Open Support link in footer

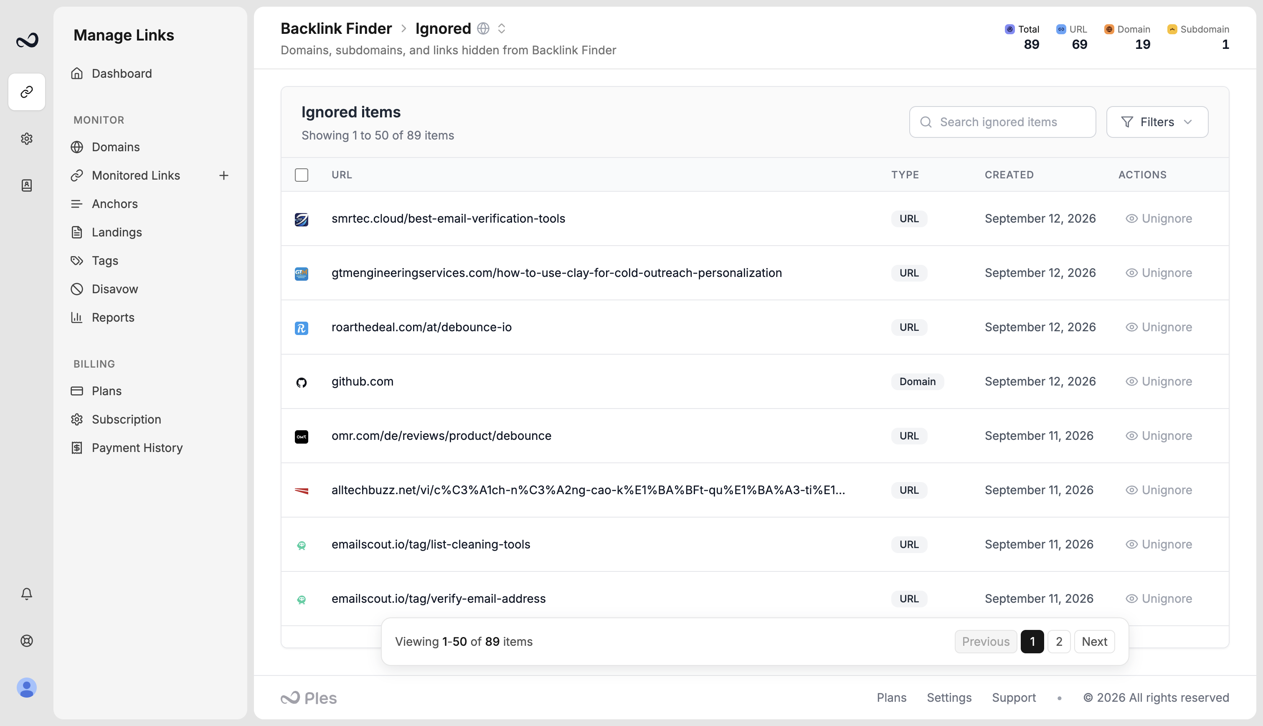[1013, 698]
